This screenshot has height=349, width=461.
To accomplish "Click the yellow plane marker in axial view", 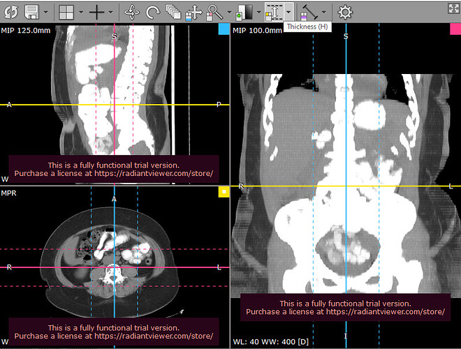I will pyautogui.click(x=224, y=192).
